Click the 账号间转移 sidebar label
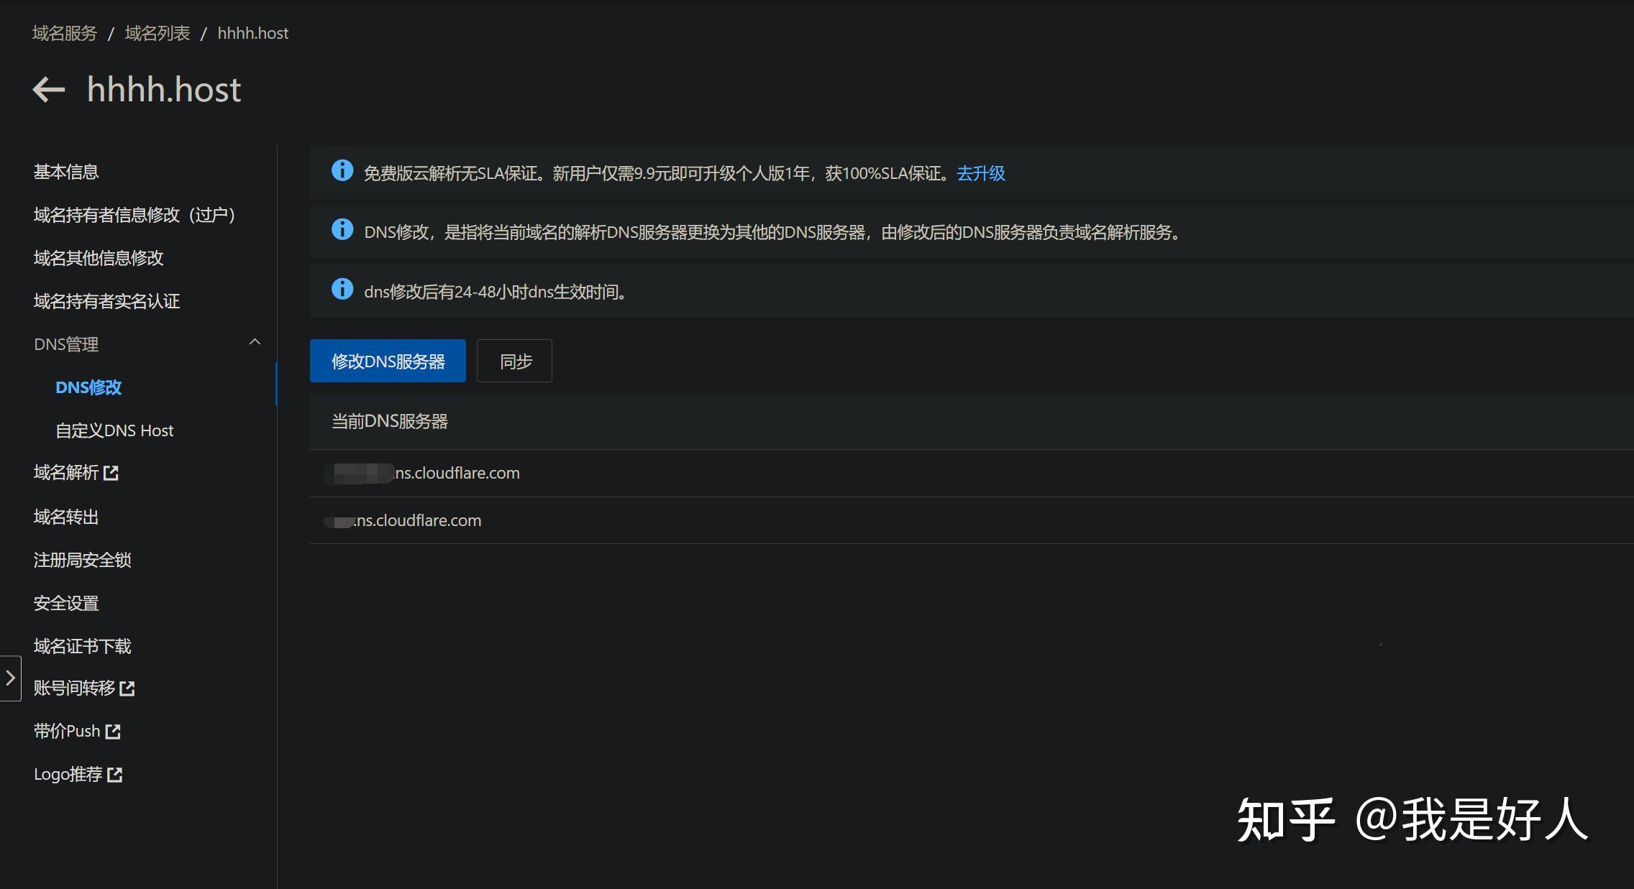 pyautogui.click(x=74, y=688)
